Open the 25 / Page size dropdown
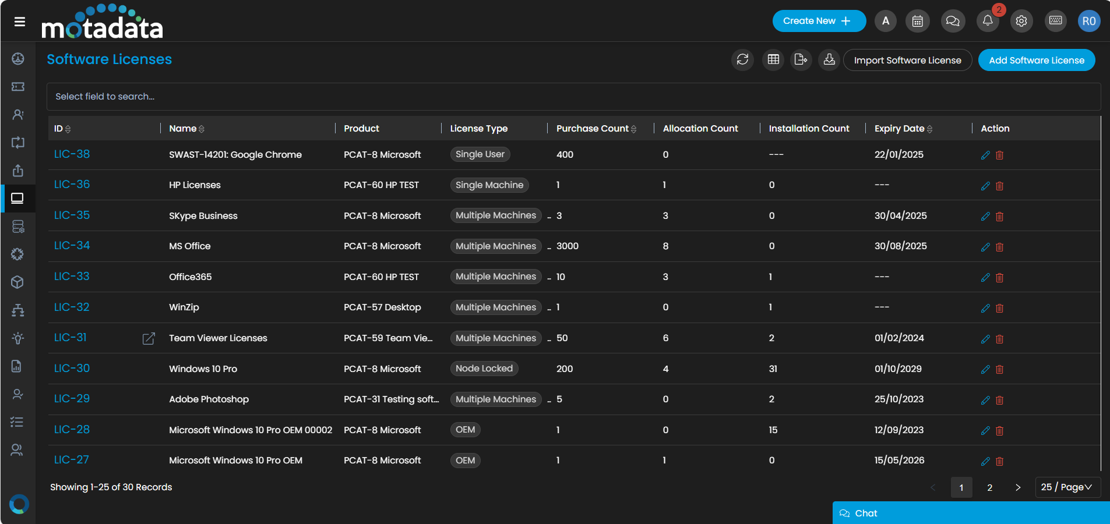1110x524 pixels. (1067, 487)
